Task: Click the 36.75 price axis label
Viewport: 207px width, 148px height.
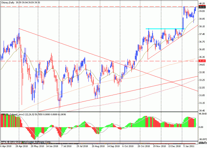Action: click(202, 42)
